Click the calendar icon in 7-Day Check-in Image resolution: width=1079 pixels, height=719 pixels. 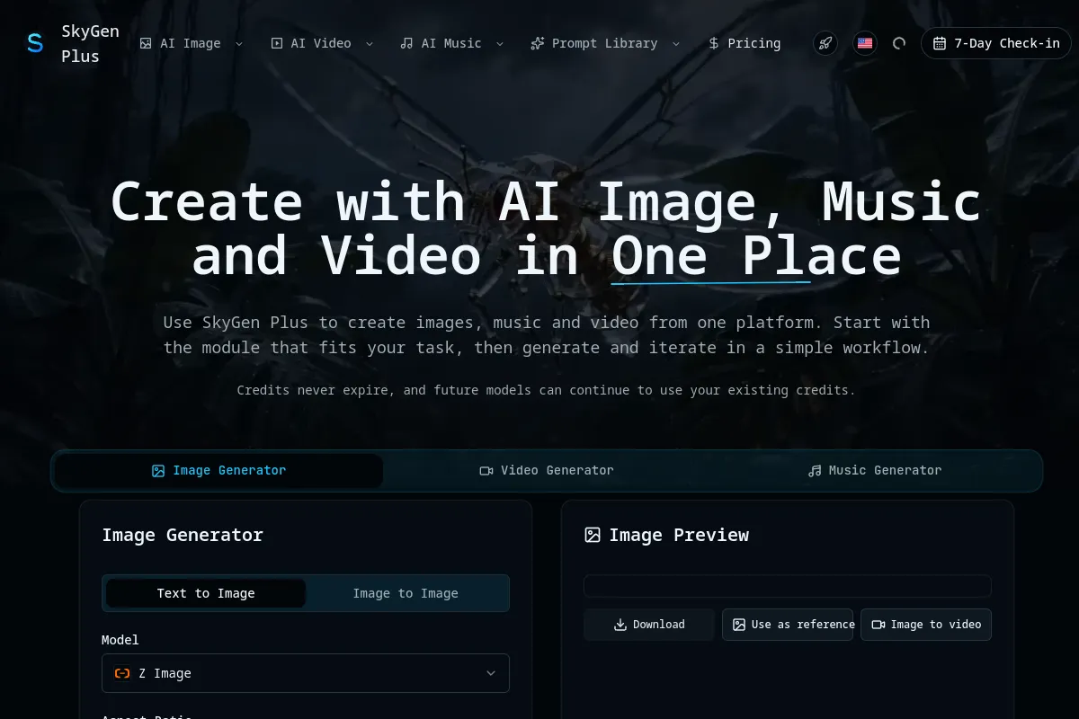coord(940,43)
